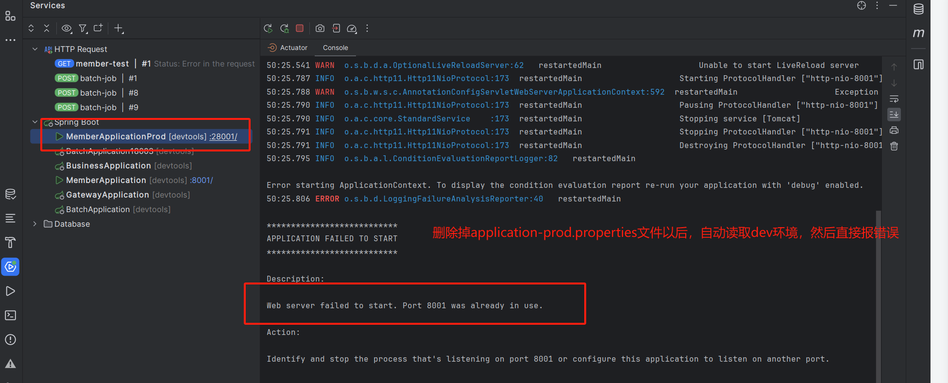This screenshot has width=948, height=383.
Task: Open the Filter funnel icon in Services
Action: pos(83,28)
